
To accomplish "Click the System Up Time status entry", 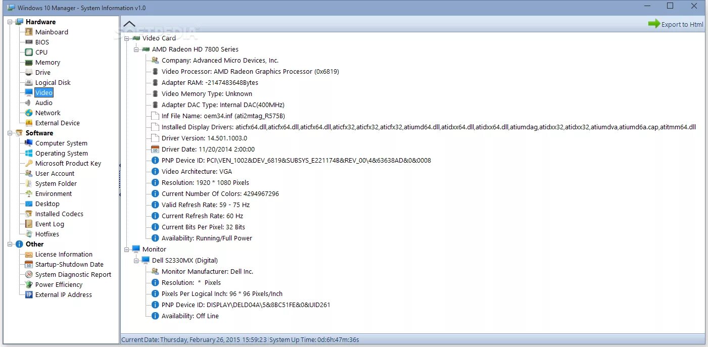I will (x=314, y=339).
